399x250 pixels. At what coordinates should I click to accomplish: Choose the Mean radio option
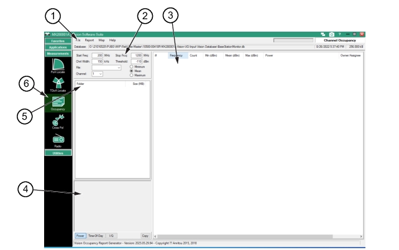pyautogui.click(x=132, y=71)
